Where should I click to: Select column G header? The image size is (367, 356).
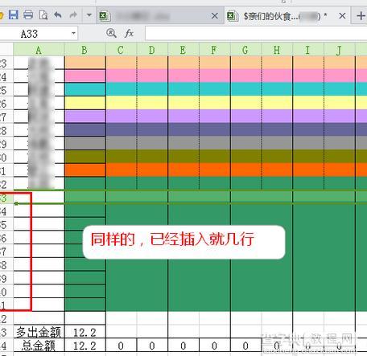(245, 50)
